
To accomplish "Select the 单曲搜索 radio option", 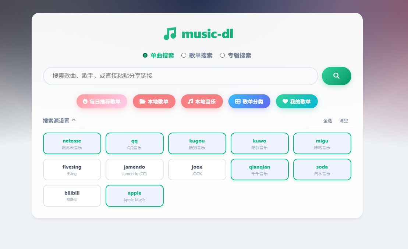I will [145, 55].
